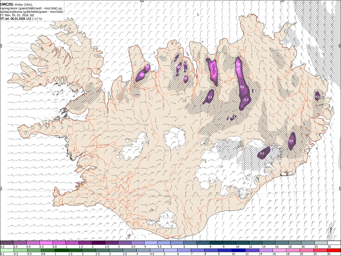The image size is (341, 256).
Task: Select the deep blue bottom legend swatch at 10
Action: 238,250
